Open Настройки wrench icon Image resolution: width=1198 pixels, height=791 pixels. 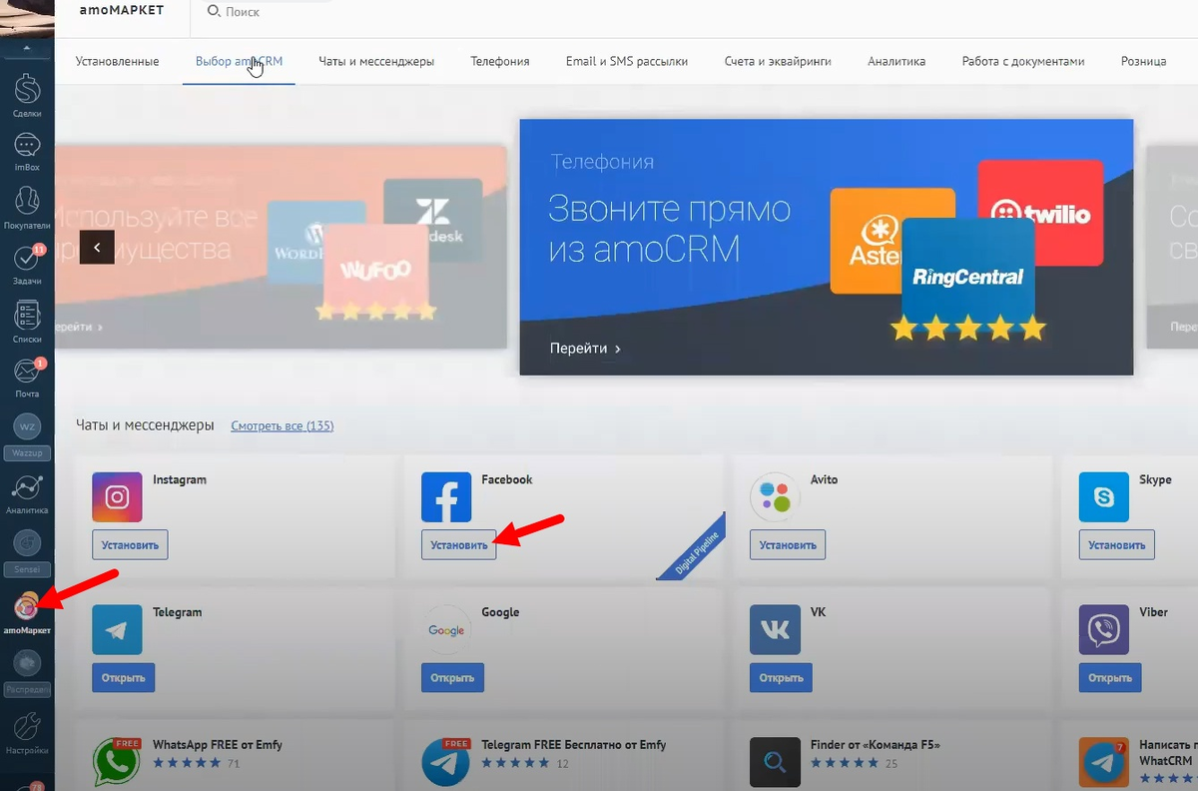click(x=27, y=733)
